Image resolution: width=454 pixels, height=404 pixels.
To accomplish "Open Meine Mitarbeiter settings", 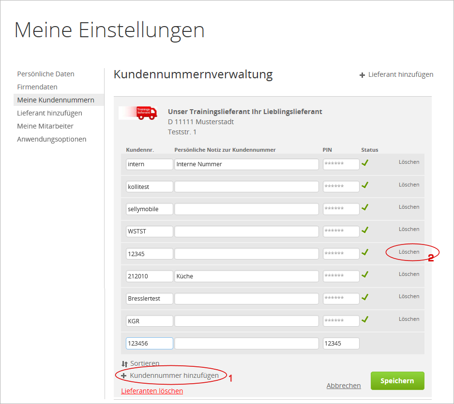I will (x=45, y=126).
